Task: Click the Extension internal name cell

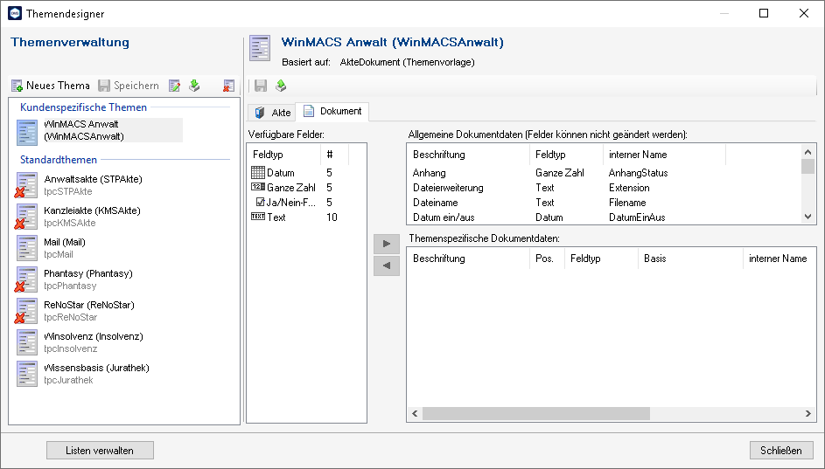Action: 629,188
